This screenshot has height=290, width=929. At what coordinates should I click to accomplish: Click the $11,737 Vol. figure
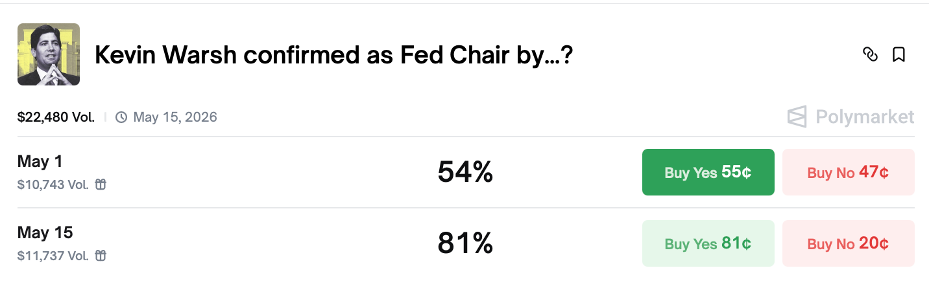pos(53,256)
